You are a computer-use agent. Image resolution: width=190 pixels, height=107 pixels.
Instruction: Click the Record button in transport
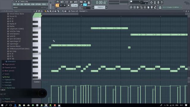(69, 5)
